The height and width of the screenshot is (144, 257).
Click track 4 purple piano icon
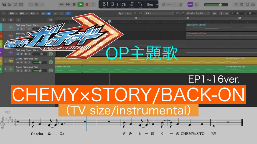(10, 52)
